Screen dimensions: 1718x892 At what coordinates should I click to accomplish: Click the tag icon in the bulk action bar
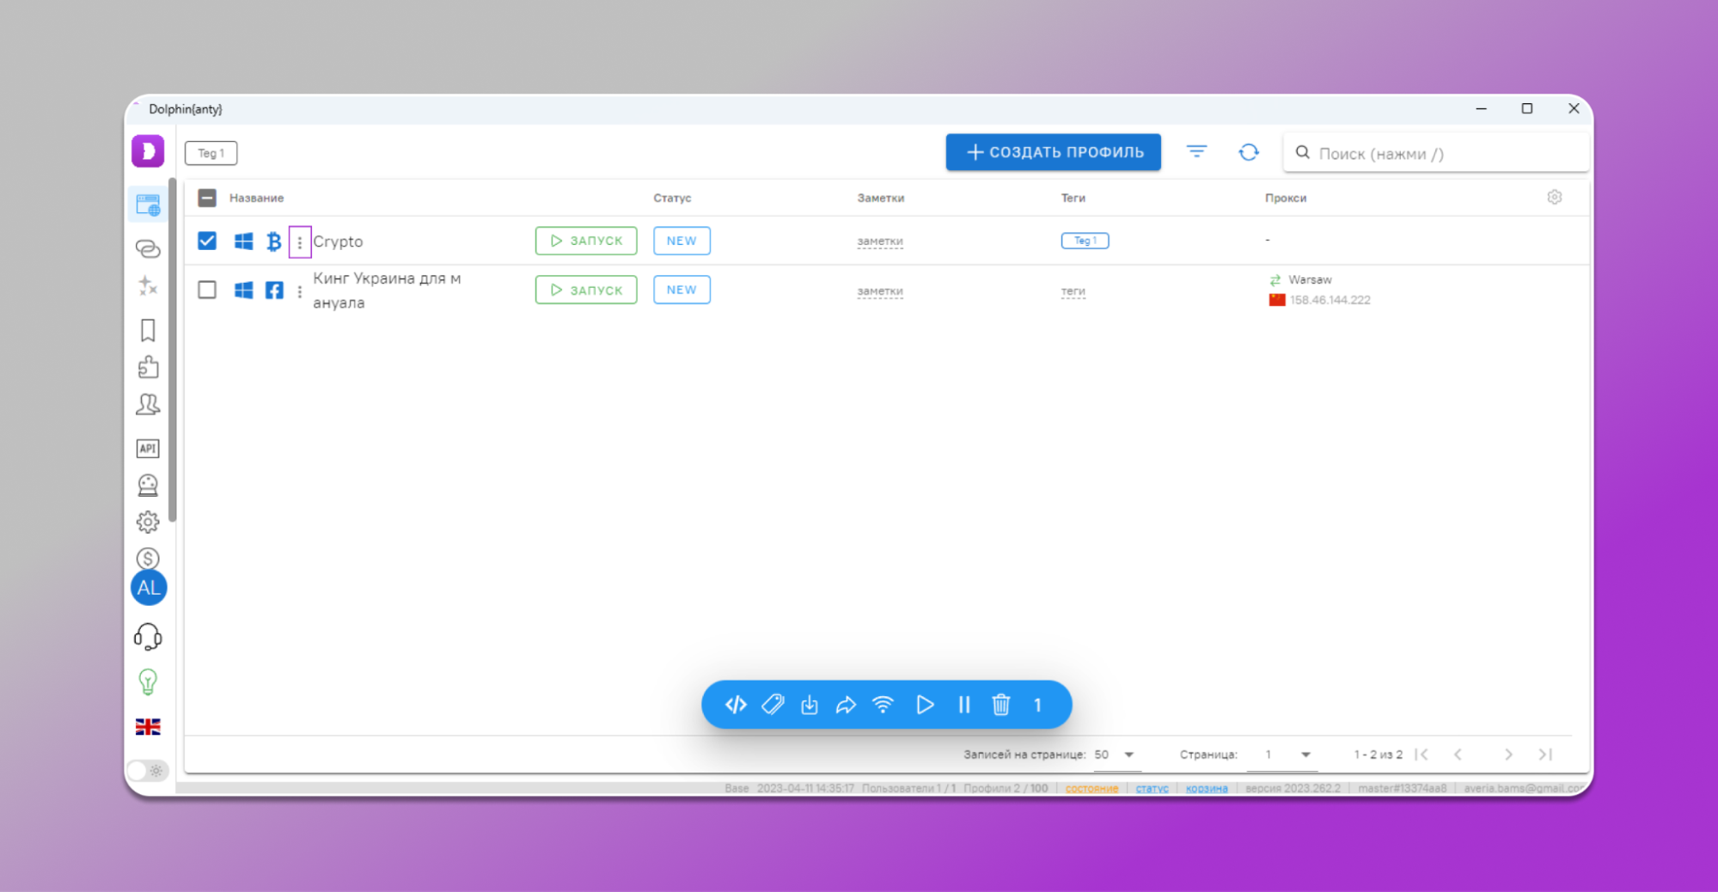(x=773, y=705)
